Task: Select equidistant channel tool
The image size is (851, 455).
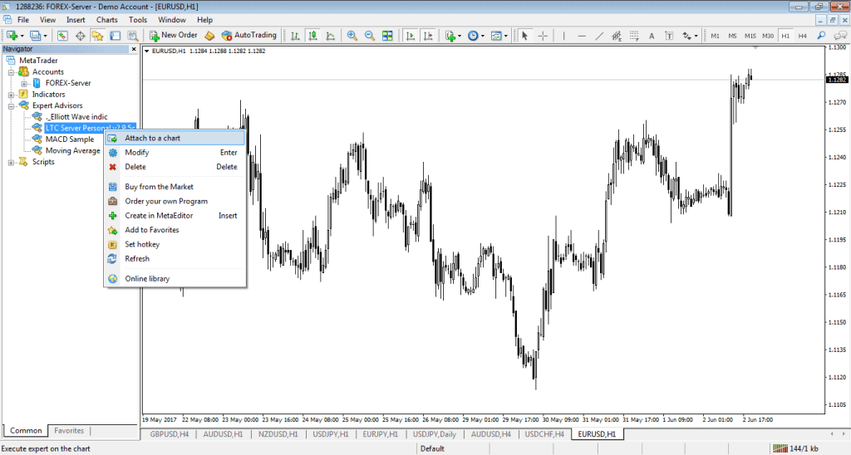Action: point(617,36)
